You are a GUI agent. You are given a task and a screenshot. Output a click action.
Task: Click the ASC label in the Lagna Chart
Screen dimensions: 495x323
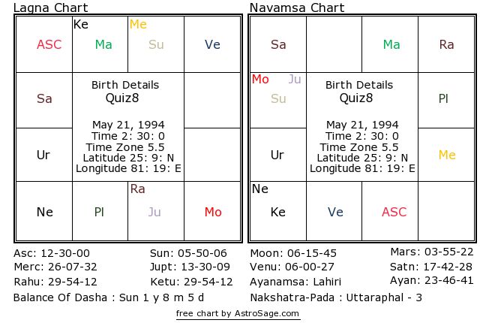coord(49,45)
